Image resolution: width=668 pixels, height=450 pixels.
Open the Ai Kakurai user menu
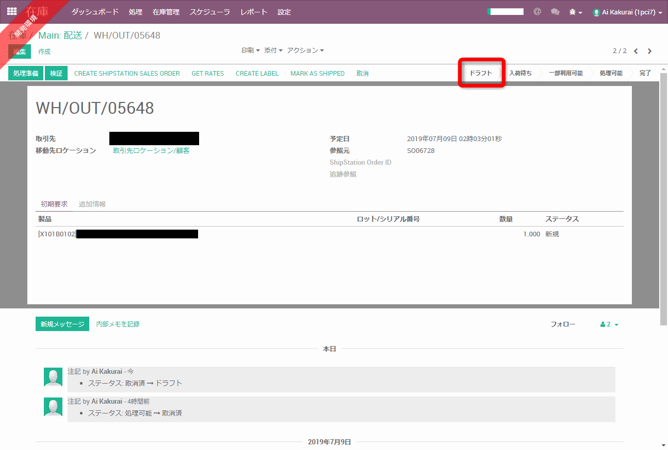pyautogui.click(x=628, y=12)
